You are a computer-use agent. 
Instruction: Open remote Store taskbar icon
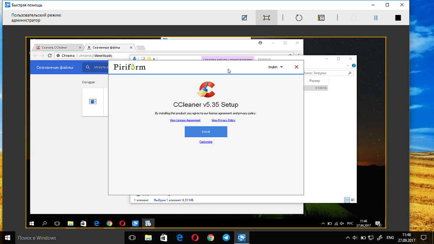point(83,224)
